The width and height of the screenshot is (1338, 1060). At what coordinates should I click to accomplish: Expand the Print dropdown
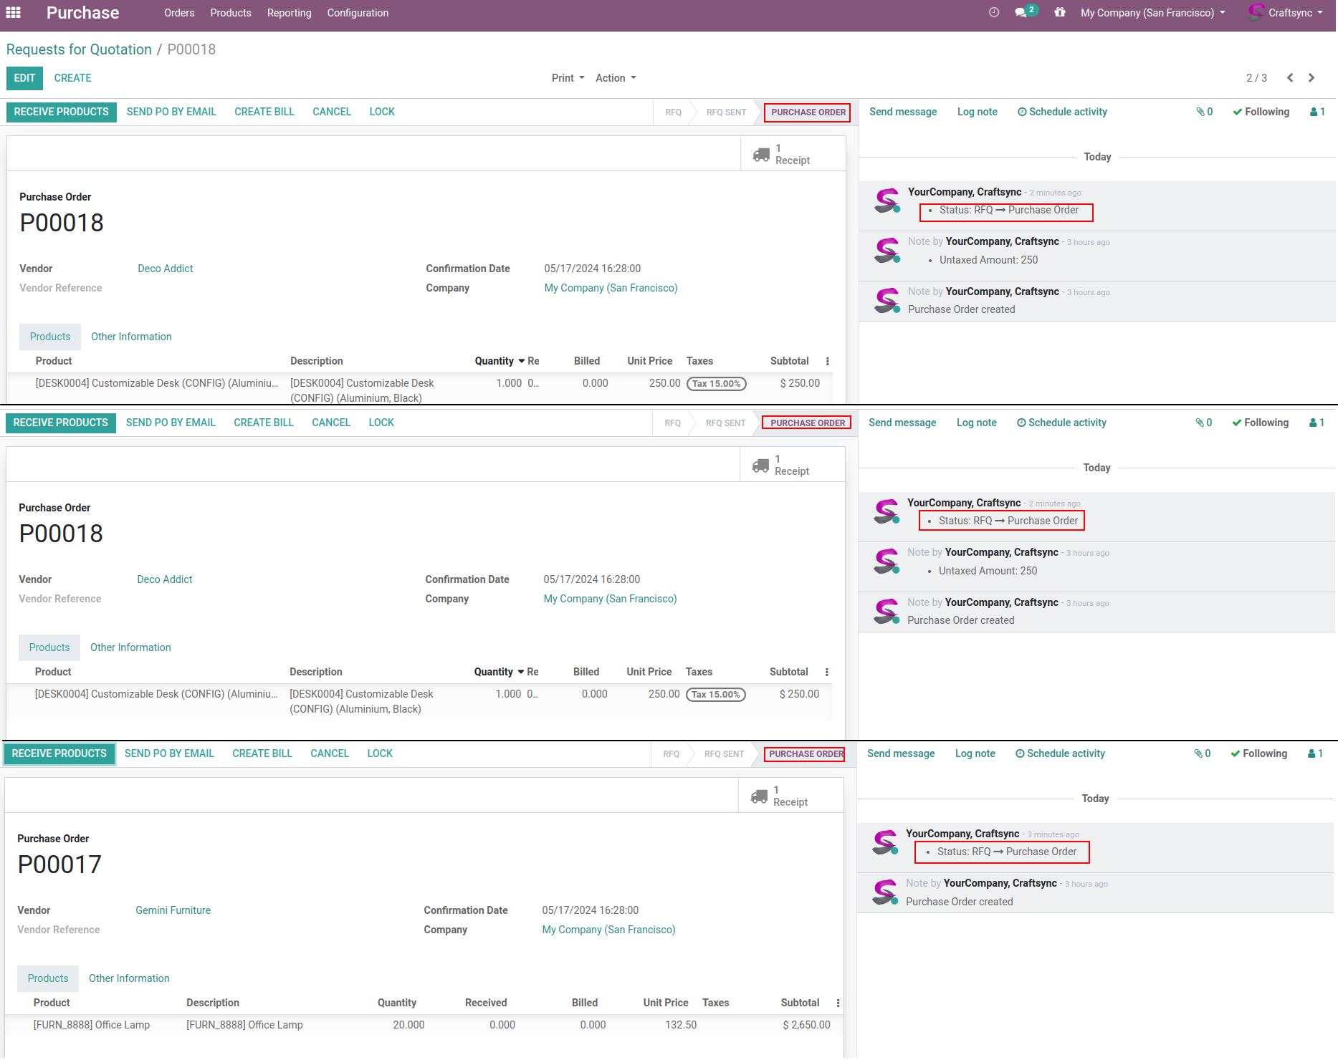coord(568,78)
